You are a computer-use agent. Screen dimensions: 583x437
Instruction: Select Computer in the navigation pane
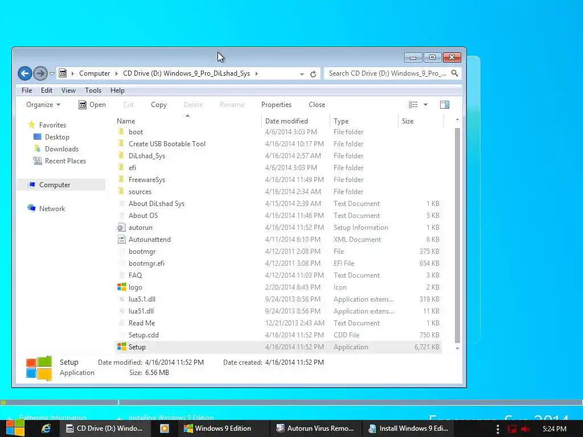click(55, 185)
